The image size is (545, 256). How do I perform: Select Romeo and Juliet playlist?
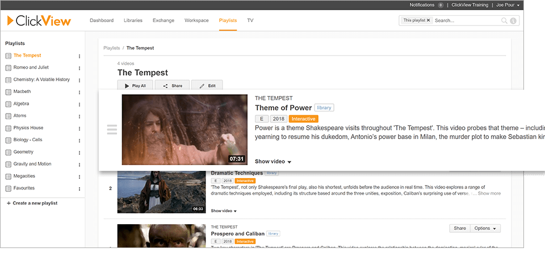click(x=31, y=68)
